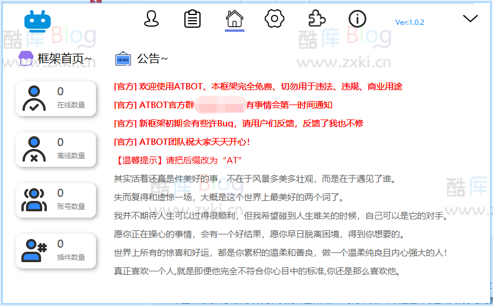
Task: Click announcement ATBOT团队祝大家天天开心
Action: click(x=182, y=142)
